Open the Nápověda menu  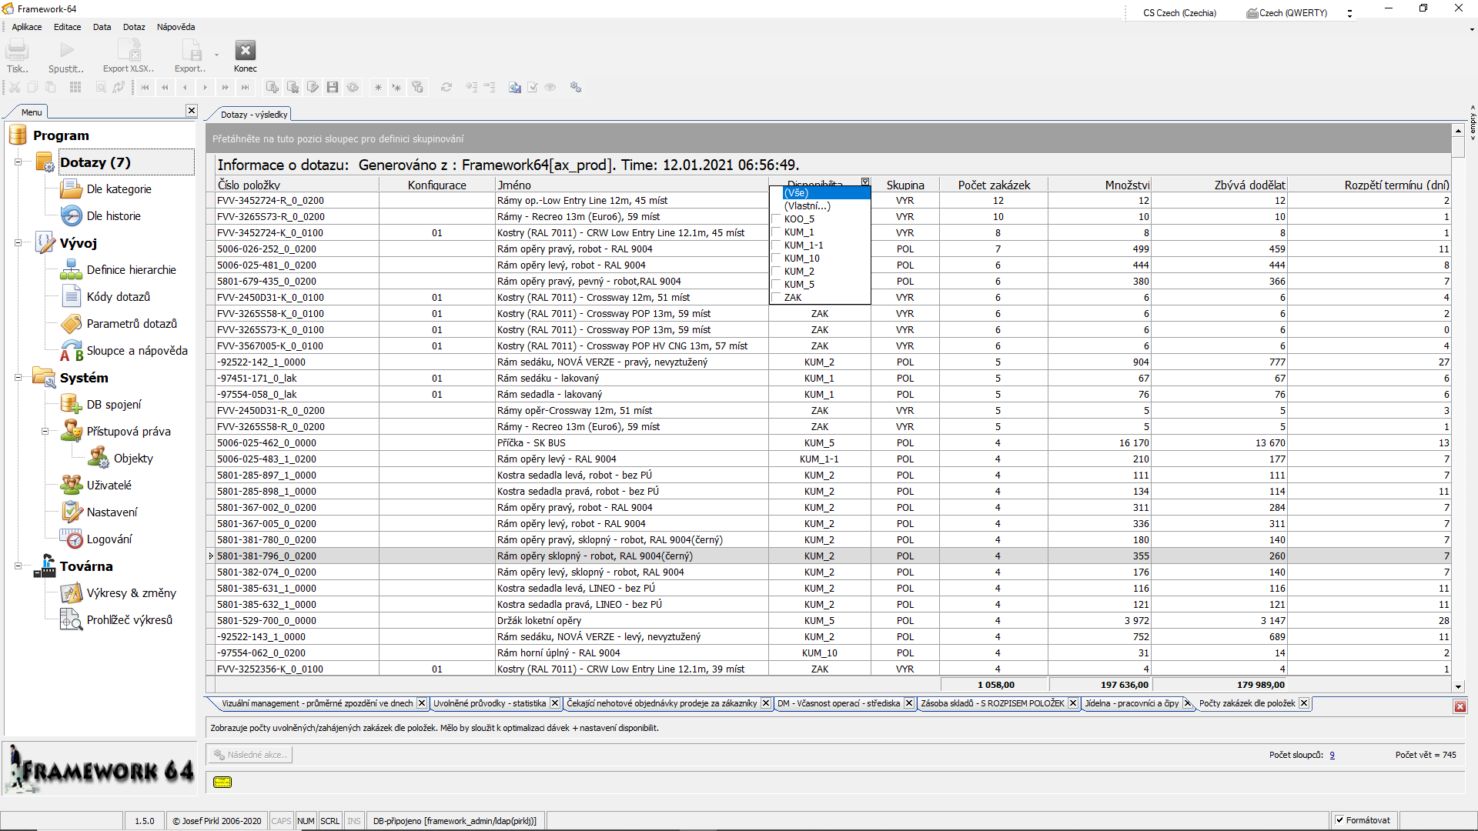click(176, 27)
